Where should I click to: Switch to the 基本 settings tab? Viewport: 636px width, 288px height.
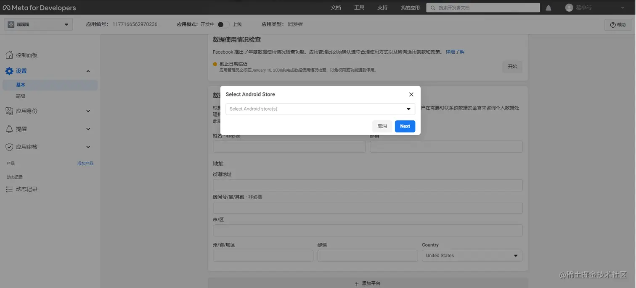(x=21, y=85)
